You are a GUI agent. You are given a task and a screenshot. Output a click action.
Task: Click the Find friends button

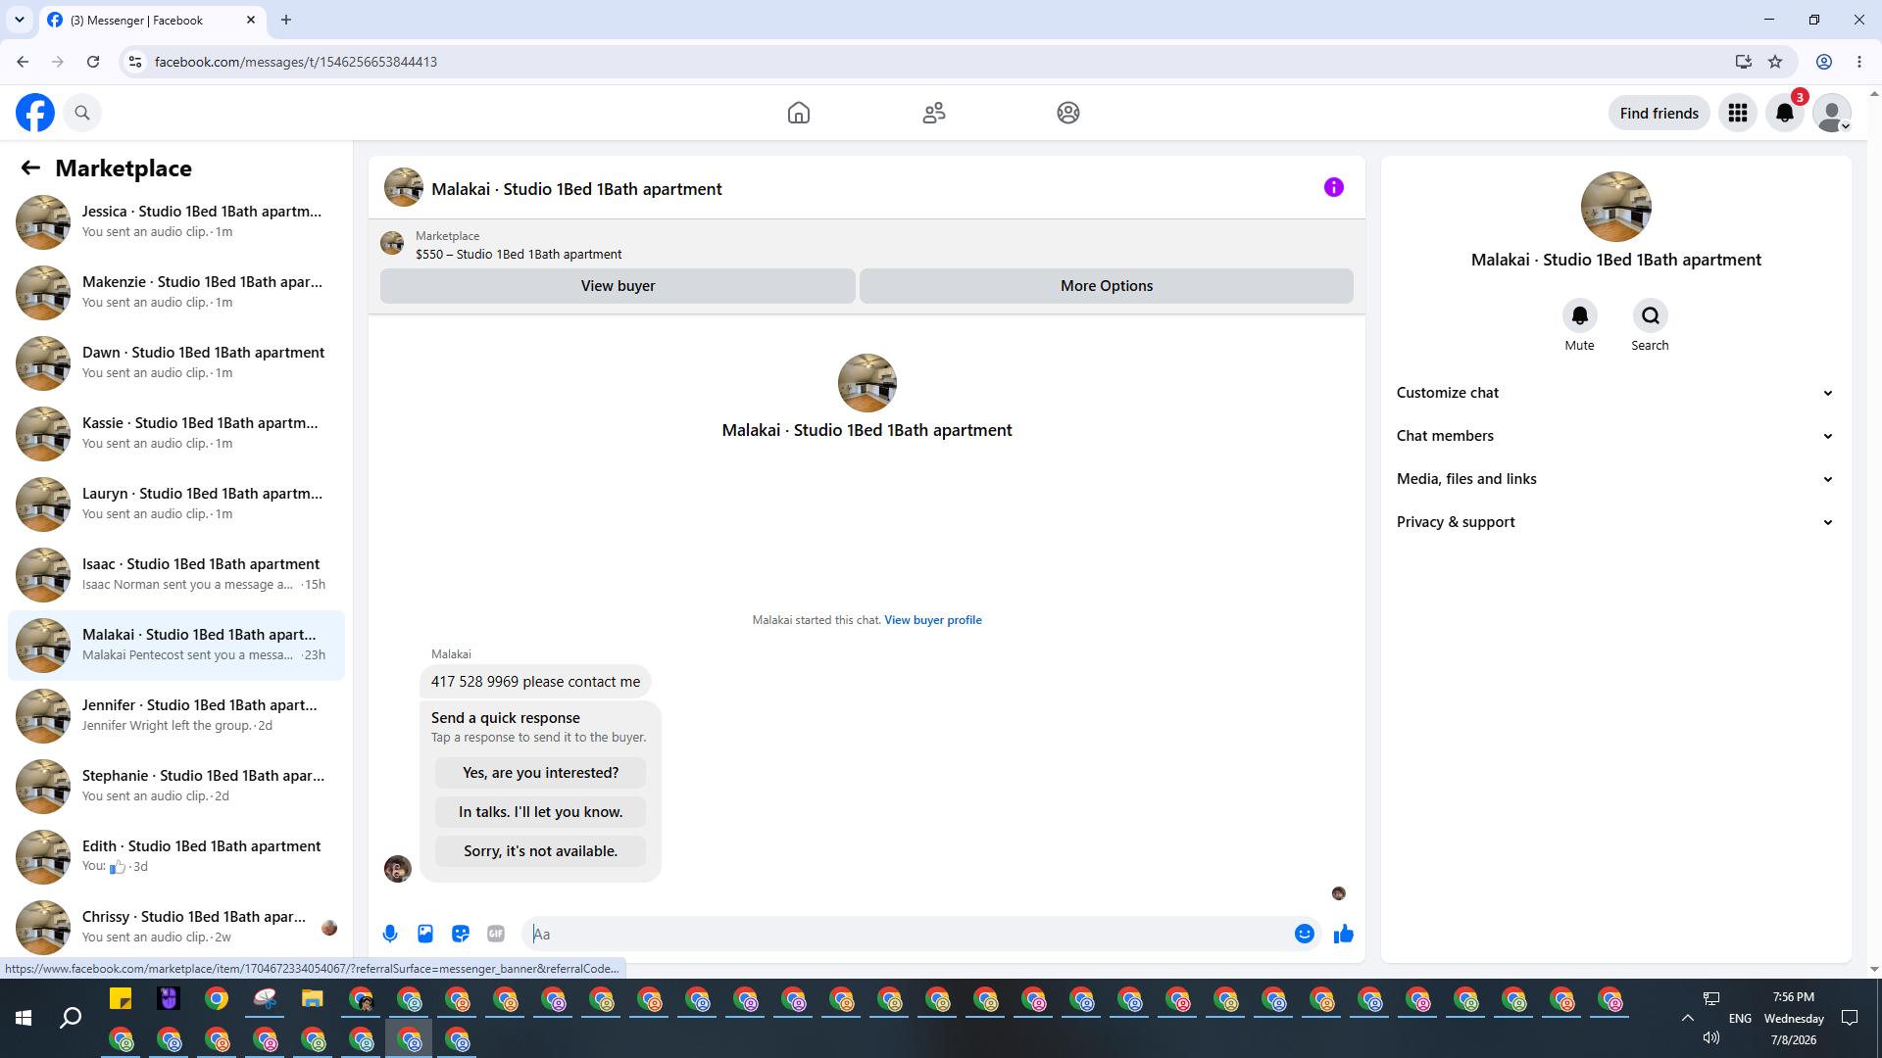click(x=1659, y=113)
